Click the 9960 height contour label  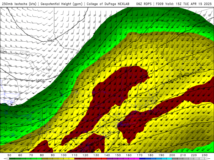point(51,41)
